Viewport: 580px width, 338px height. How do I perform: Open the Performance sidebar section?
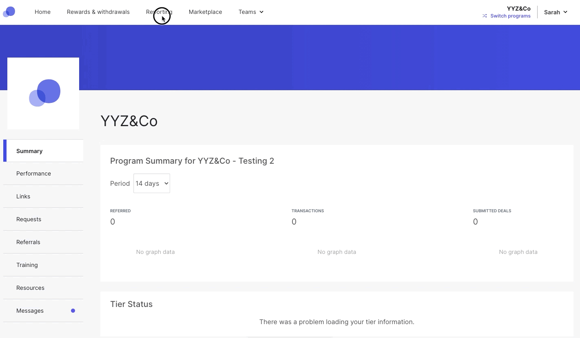point(43,173)
